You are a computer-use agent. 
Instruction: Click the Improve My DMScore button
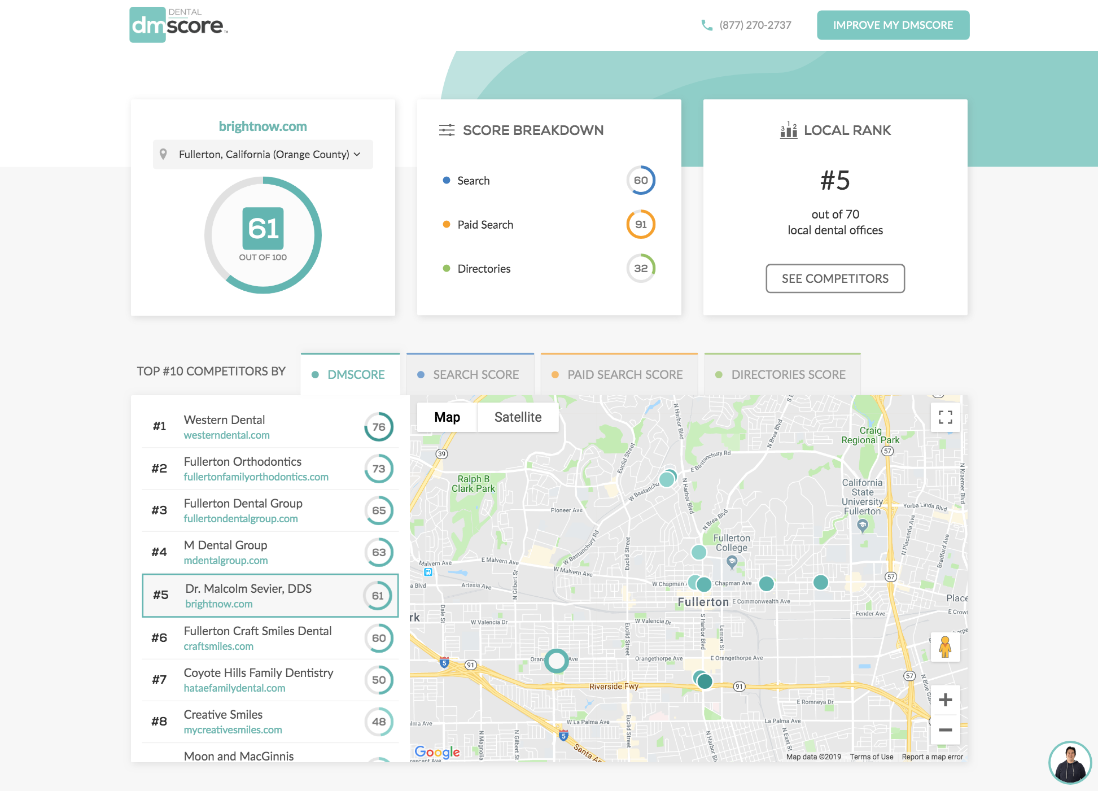[x=893, y=25]
